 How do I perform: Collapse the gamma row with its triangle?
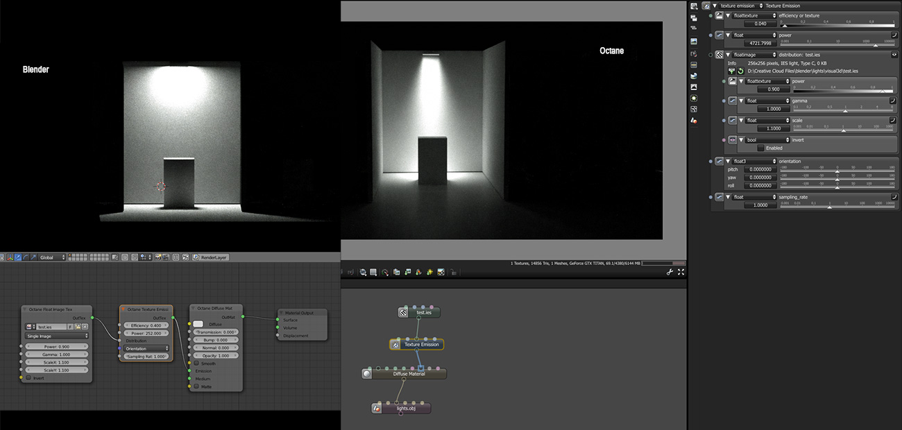[x=740, y=101]
